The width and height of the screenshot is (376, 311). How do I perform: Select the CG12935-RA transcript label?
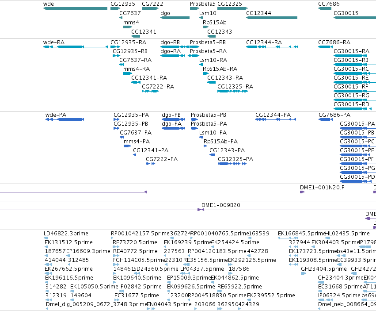click(x=128, y=42)
